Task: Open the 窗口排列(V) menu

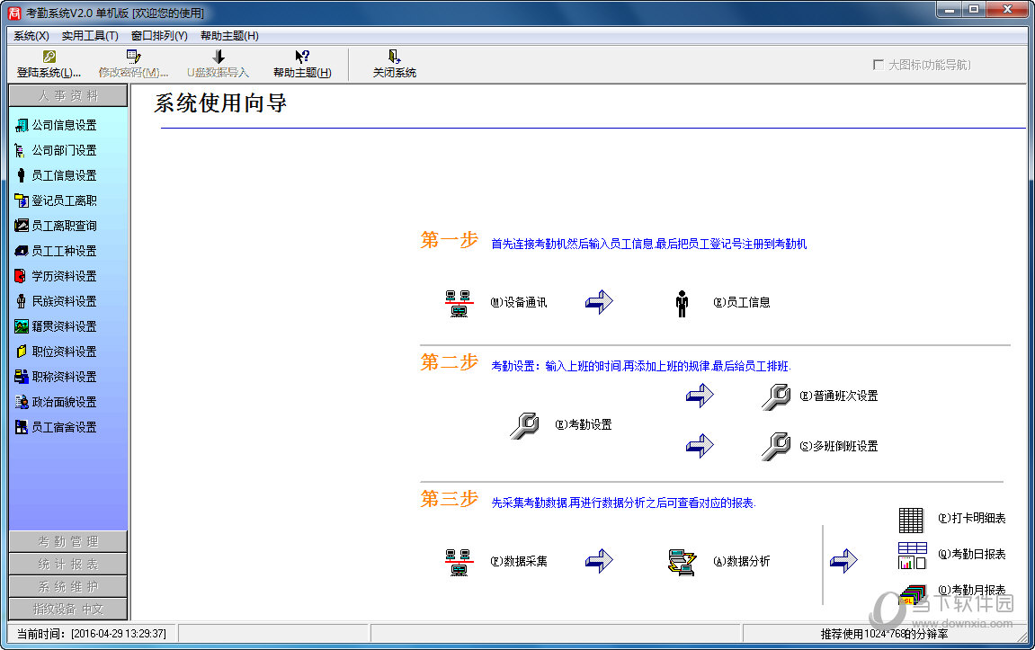Action: 159,36
